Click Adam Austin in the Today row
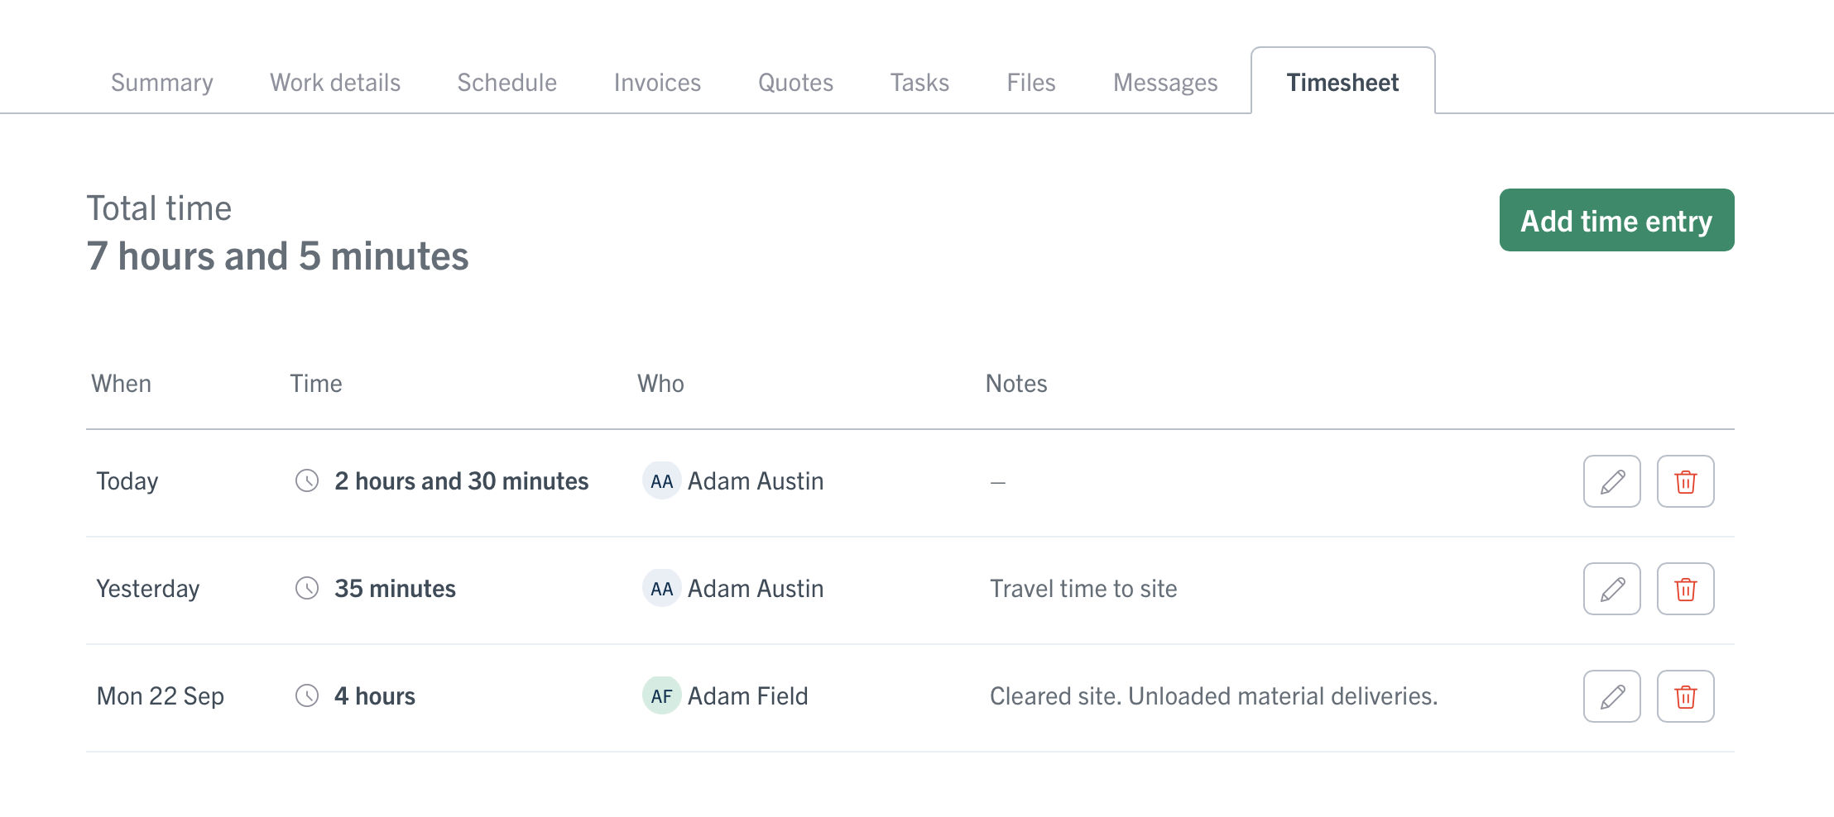This screenshot has width=1834, height=817. (756, 481)
